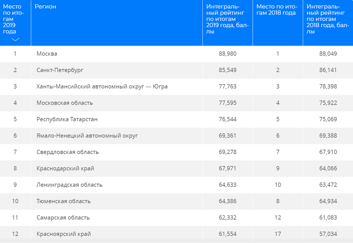Viewport: 353px width, 243px height.
Task: Select the Москва row name
Action: tap(47, 54)
